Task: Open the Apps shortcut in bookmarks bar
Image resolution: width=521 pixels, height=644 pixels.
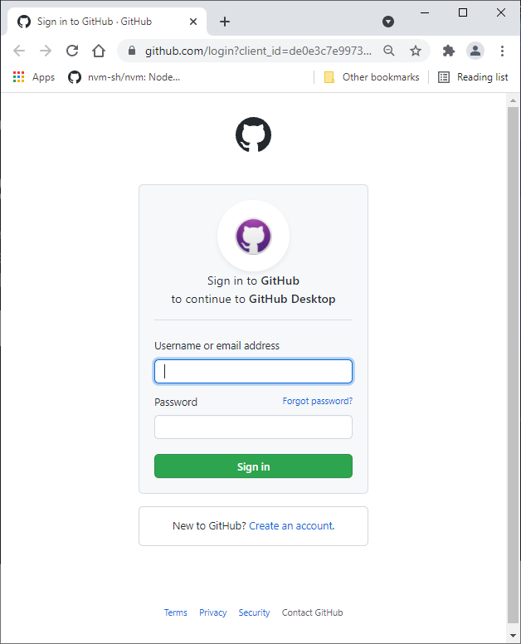Action: pos(34,77)
